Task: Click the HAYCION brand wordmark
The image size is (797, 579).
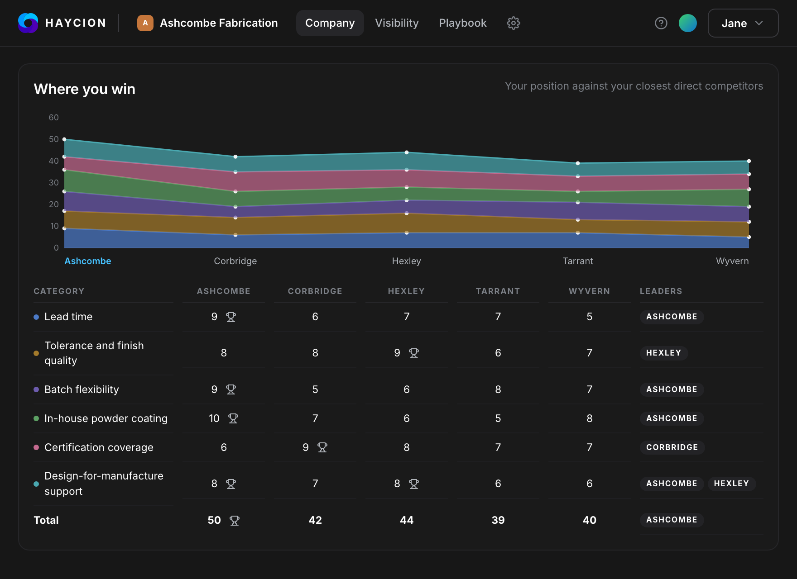Action: (x=76, y=23)
